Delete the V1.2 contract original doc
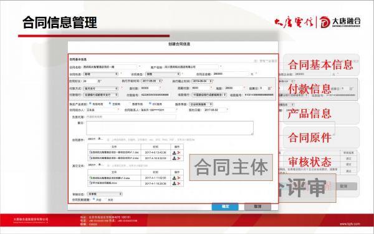Viewport: 374px width, 234px height. (x=179, y=158)
